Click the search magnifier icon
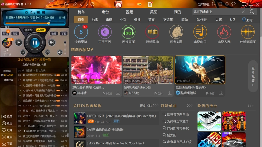The width and height of the screenshot is (262, 147). click(x=252, y=12)
